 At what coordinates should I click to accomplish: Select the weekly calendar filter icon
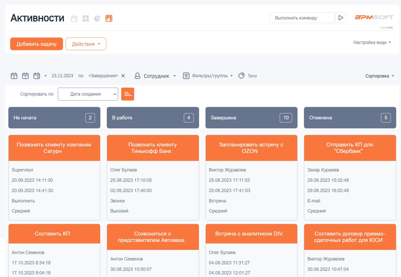coord(25,76)
